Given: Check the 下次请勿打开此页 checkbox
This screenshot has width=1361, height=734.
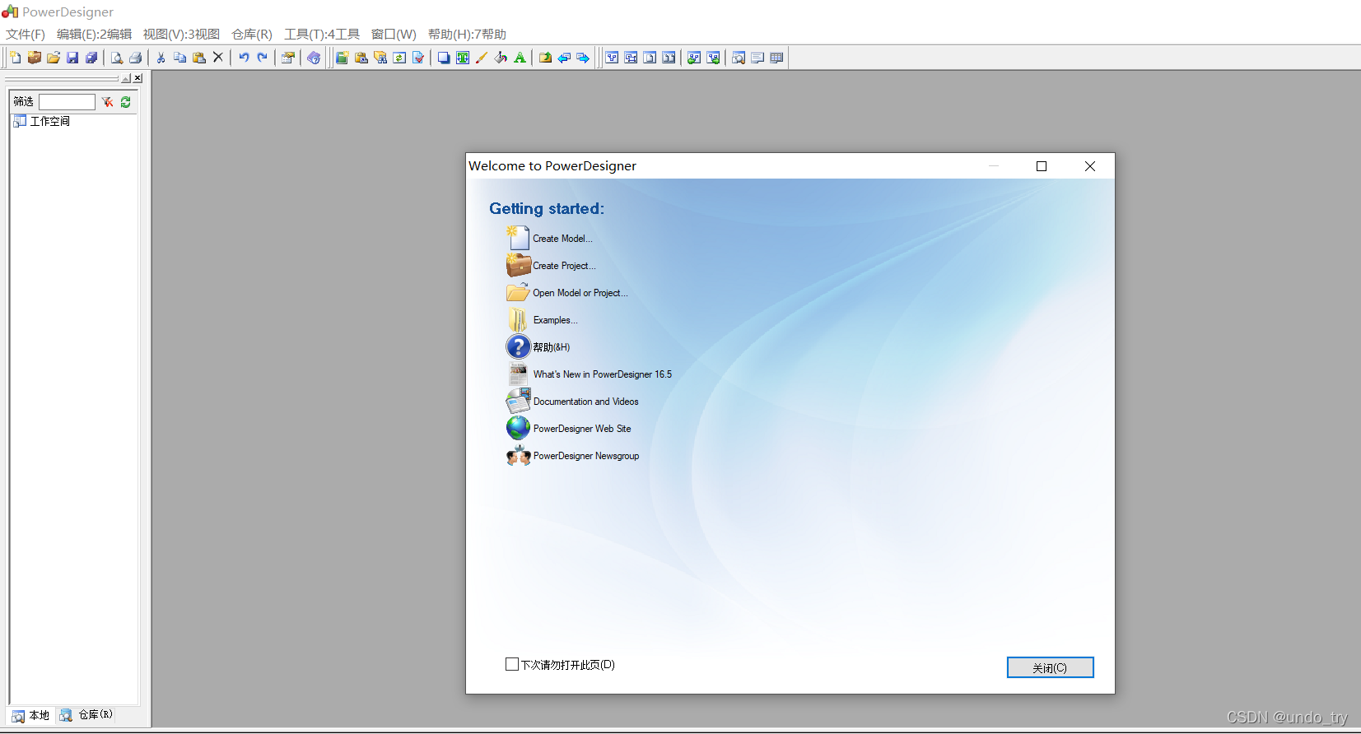Looking at the screenshot, I should click(512, 664).
